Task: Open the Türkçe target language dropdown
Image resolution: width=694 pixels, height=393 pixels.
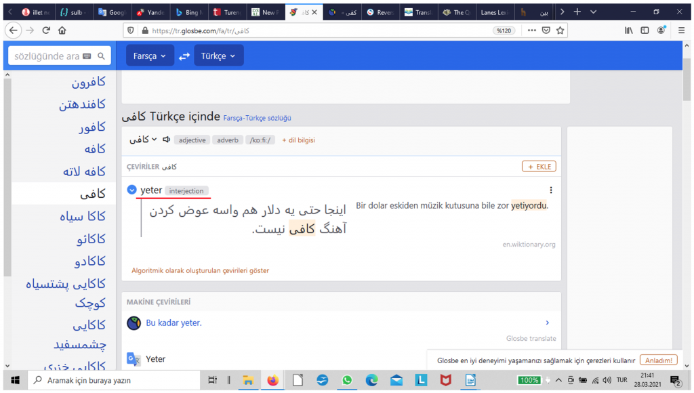Action: pyautogui.click(x=218, y=56)
